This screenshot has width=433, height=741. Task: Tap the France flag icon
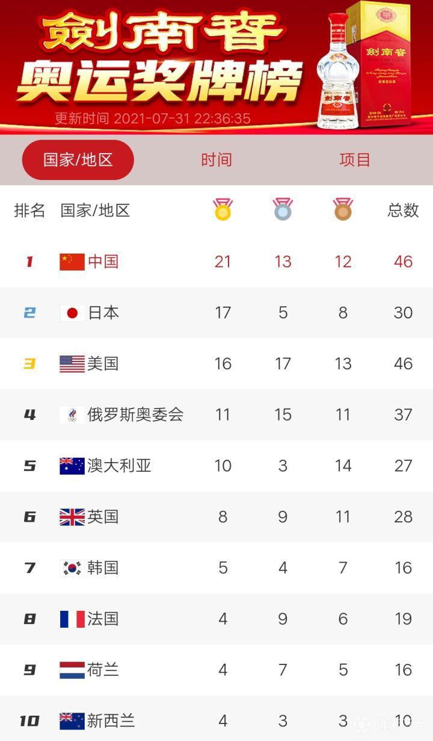(72, 619)
